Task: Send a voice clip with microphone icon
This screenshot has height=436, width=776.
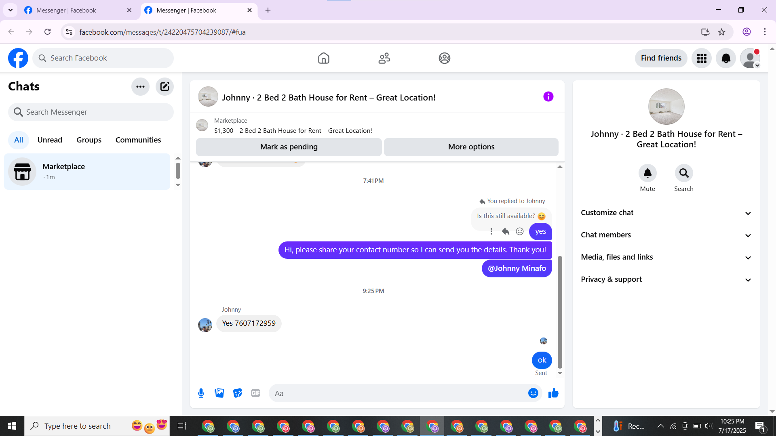Action: (201, 393)
